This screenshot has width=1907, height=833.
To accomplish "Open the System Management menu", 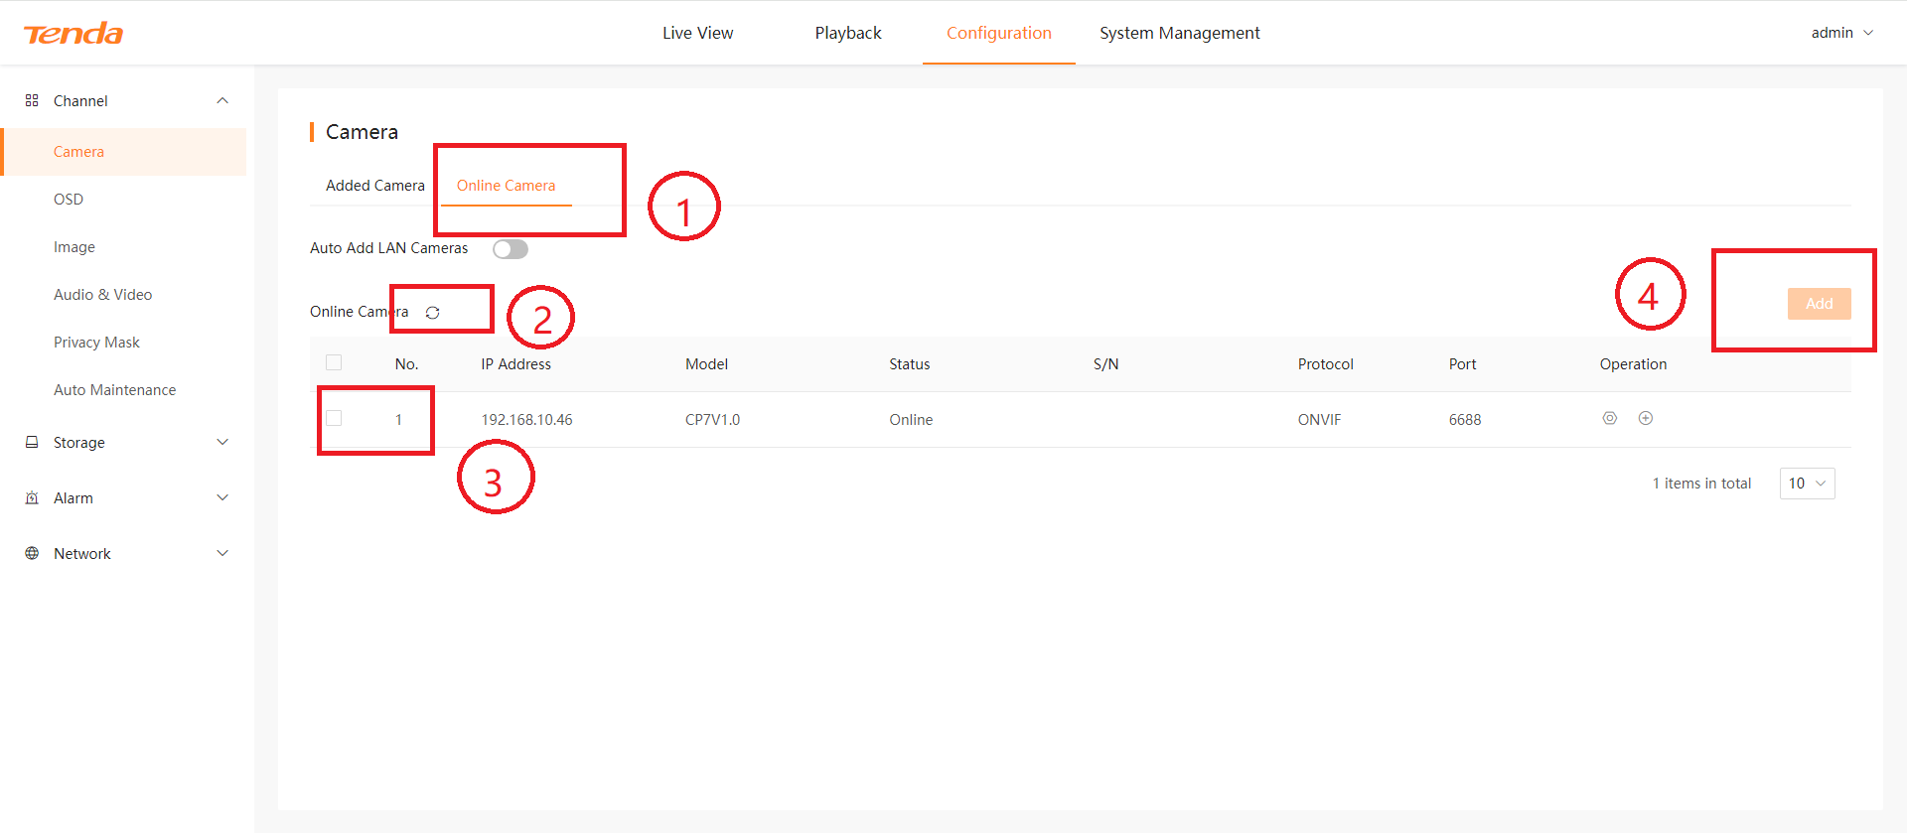I will [1179, 33].
